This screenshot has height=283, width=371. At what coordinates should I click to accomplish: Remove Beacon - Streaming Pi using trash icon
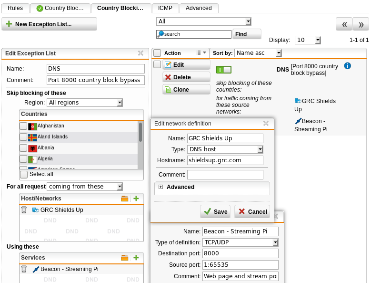tap(24, 269)
